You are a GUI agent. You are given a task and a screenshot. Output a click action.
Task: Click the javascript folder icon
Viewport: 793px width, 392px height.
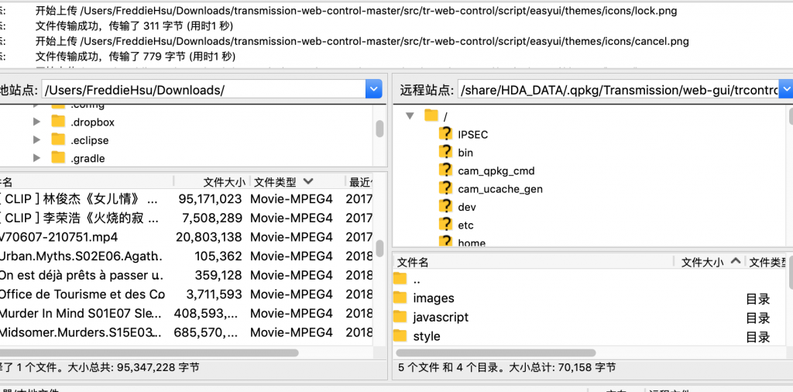click(x=400, y=317)
